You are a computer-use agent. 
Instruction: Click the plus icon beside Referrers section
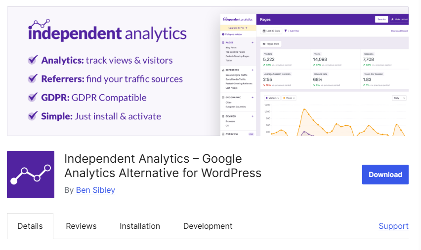click(253, 70)
